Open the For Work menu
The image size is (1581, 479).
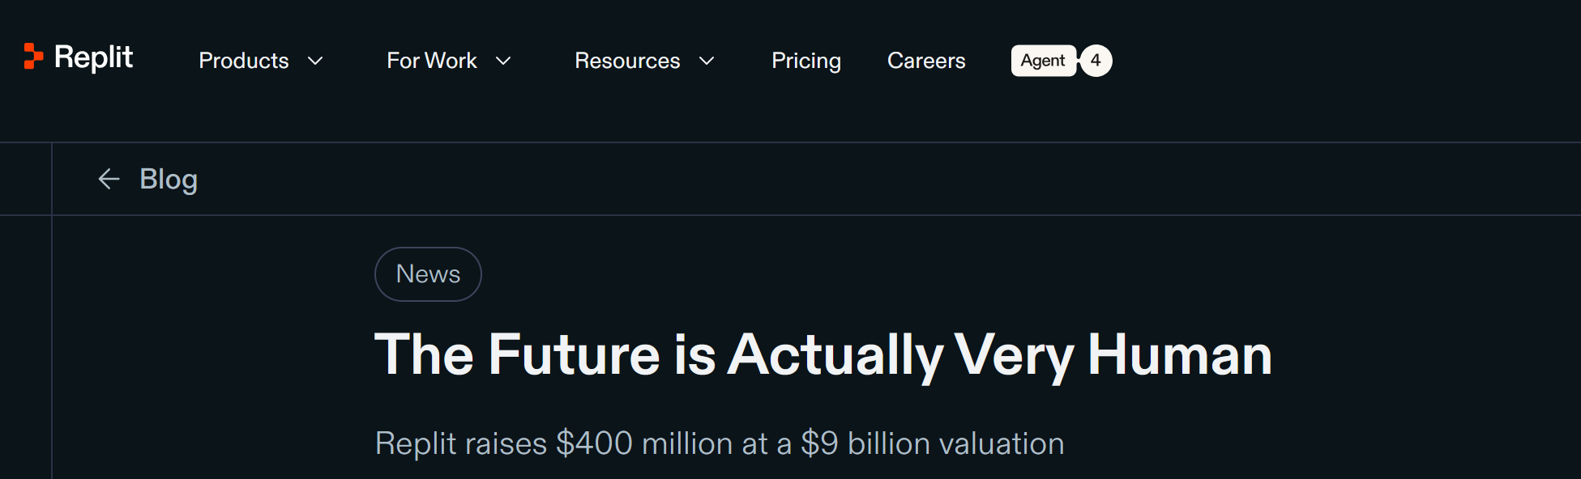(431, 61)
